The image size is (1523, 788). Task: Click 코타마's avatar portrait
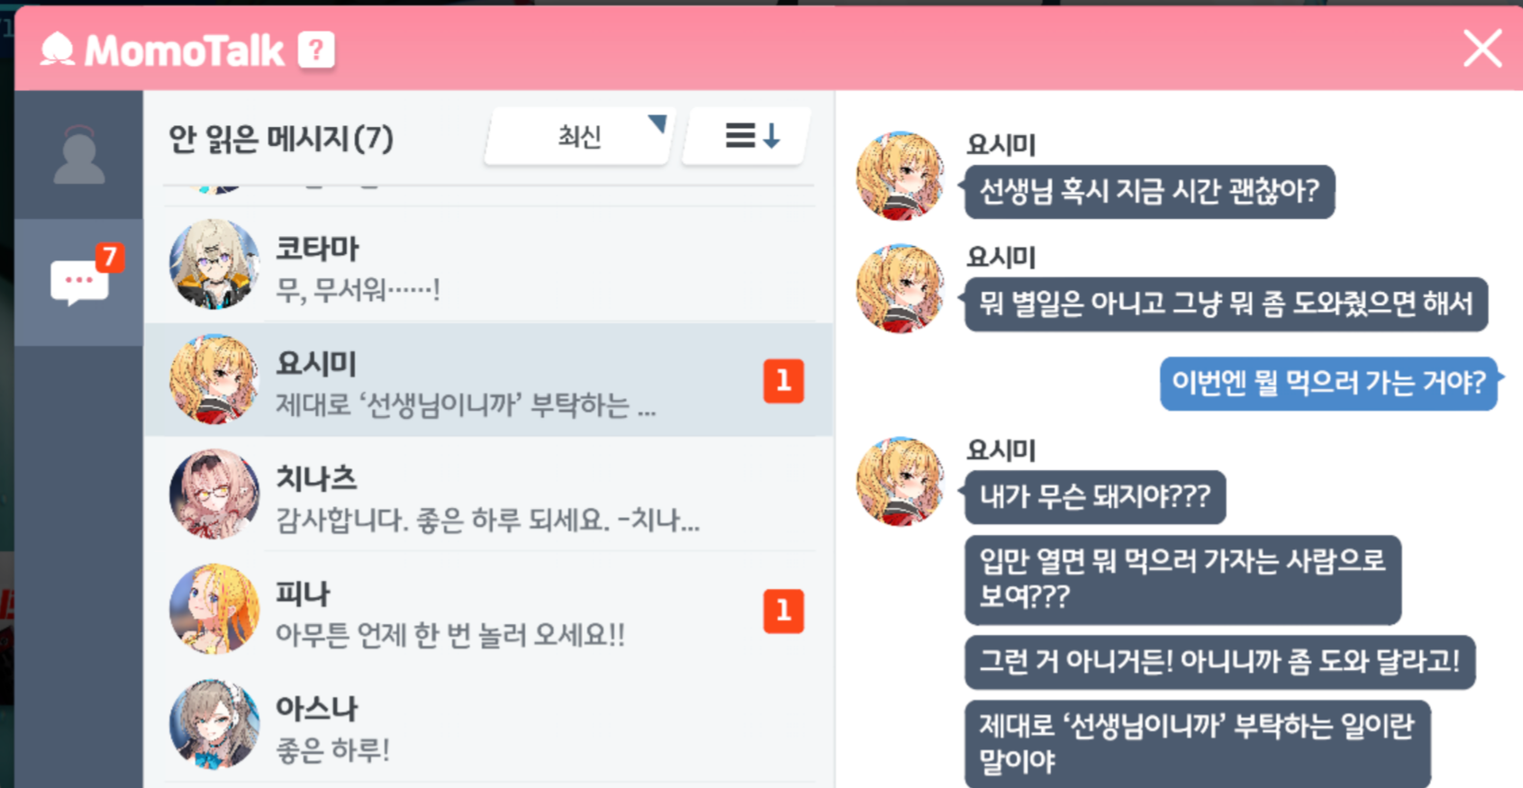(214, 264)
